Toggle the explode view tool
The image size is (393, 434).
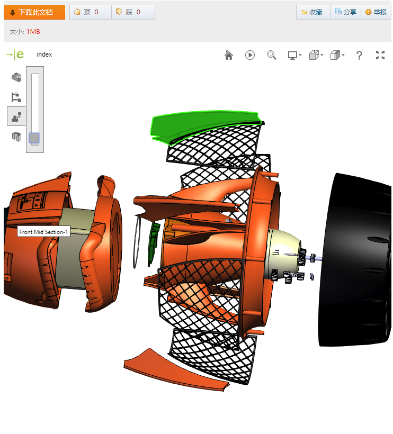[x=16, y=116]
